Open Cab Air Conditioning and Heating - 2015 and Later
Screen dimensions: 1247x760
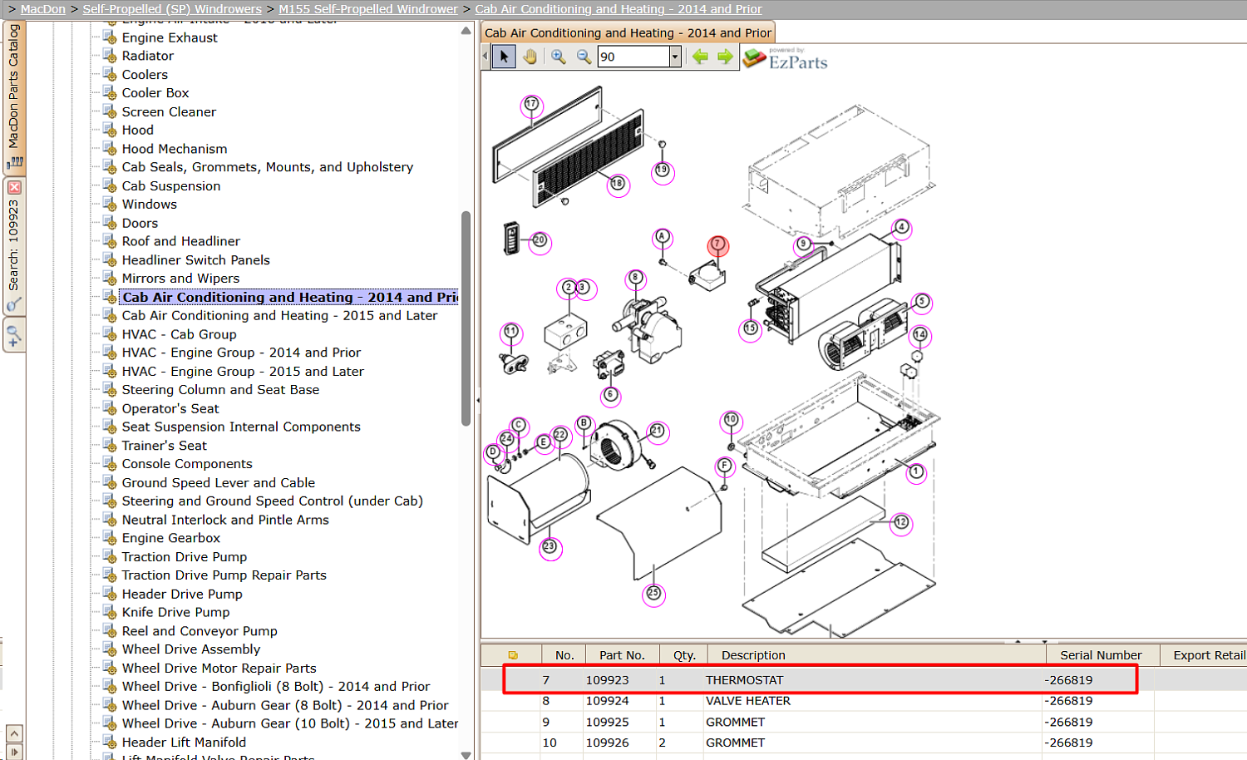click(x=279, y=316)
